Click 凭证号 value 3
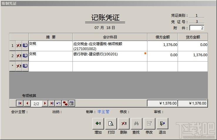Viewport: 217px width, 140px height. coord(197,21)
